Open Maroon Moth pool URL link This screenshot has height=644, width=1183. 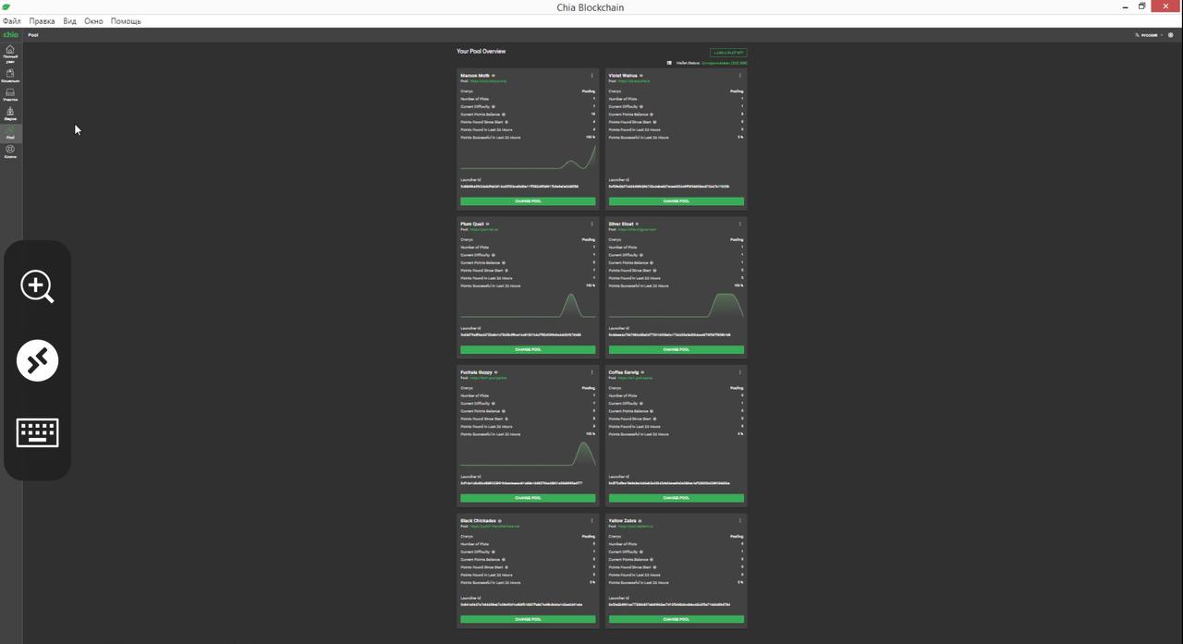pyautogui.click(x=488, y=81)
